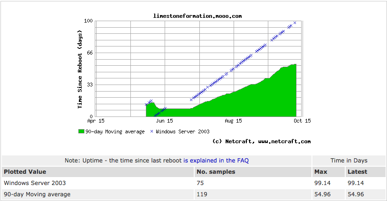This screenshot has width=387, height=201.
Task: Click the 'Jun 15' x-axis label
Action: tap(164, 121)
